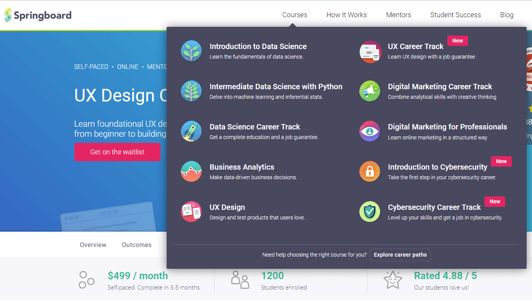Click the star face icon beside rating
The image size is (532, 301).
[393, 280]
